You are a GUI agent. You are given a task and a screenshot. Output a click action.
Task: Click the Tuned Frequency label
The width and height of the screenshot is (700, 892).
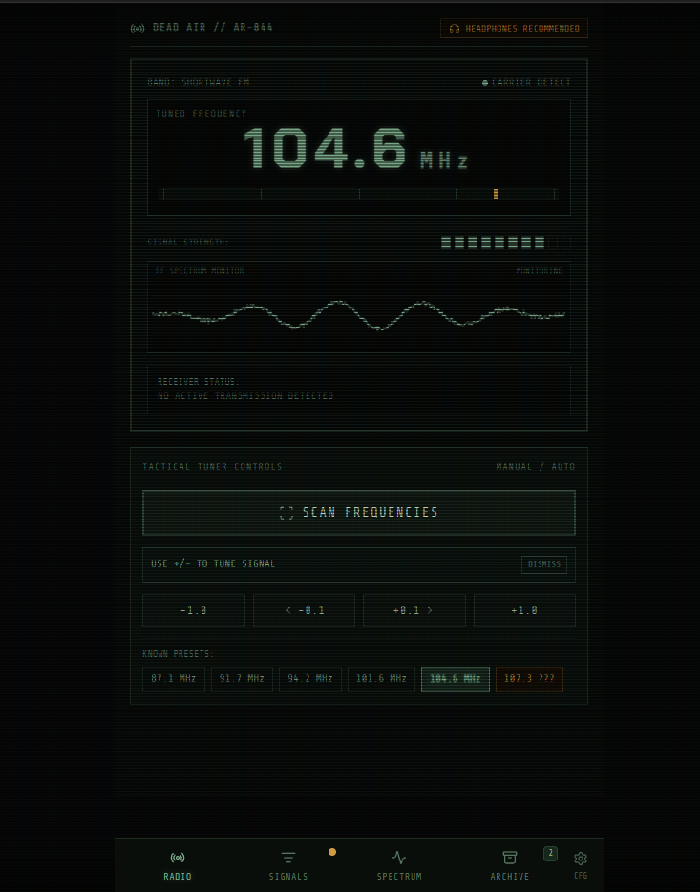(x=202, y=114)
